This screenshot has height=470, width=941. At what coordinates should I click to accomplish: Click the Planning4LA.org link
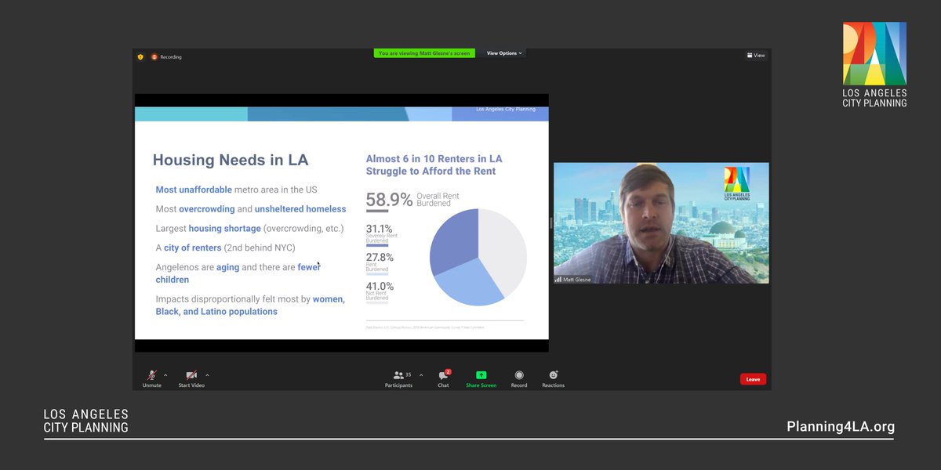pyautogui.click(x=841, y=427)
